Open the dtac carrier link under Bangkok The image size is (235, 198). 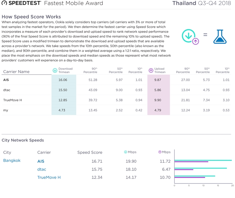click(42, 169)
